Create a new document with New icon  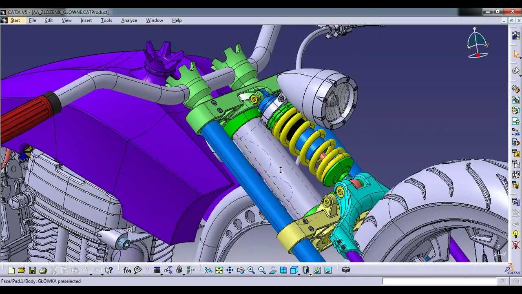tap(11, 270)
